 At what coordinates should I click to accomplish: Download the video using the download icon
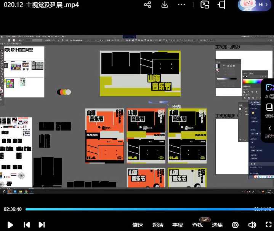(x=165, y=5)
